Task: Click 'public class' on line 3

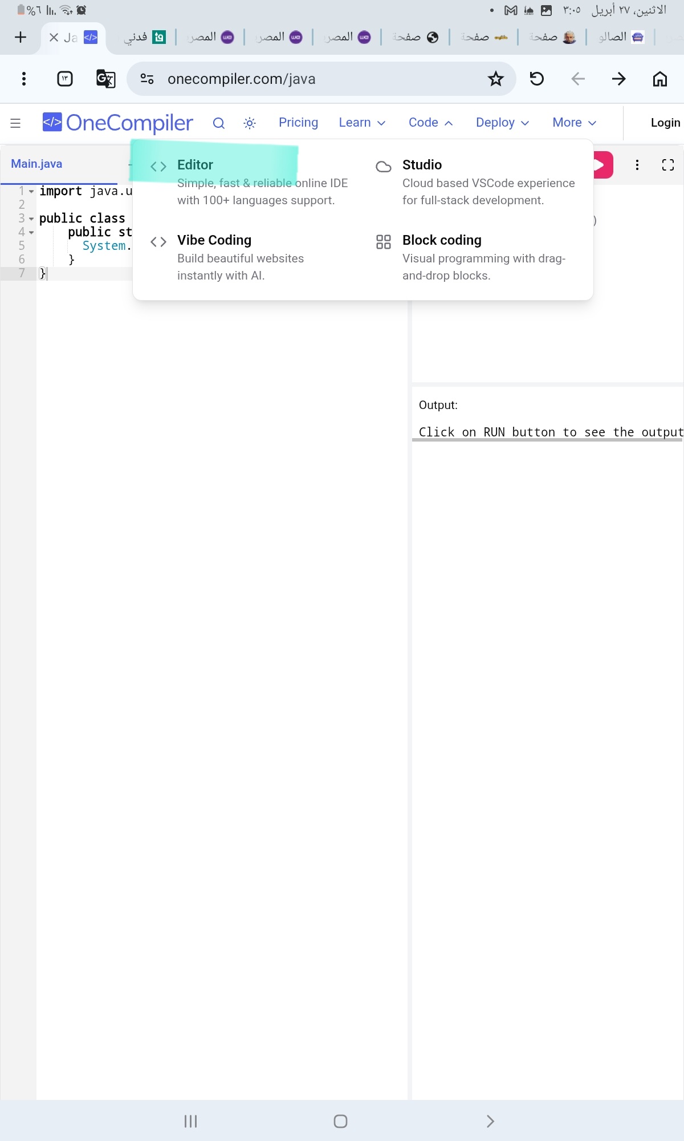Action: 82,219
